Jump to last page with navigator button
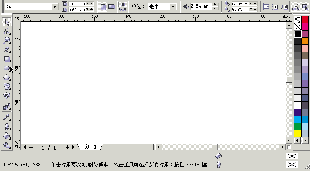 pyautogui.click(x=74, y=147)
